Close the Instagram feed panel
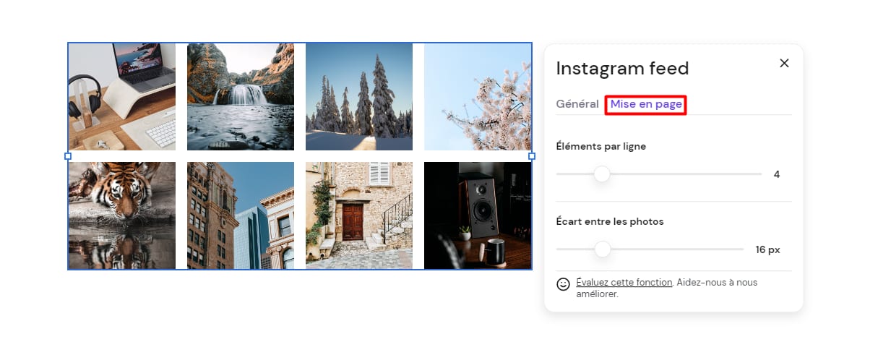 (784, 63)
